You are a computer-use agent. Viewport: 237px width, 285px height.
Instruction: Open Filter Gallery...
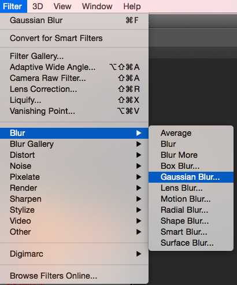[74, 56]
